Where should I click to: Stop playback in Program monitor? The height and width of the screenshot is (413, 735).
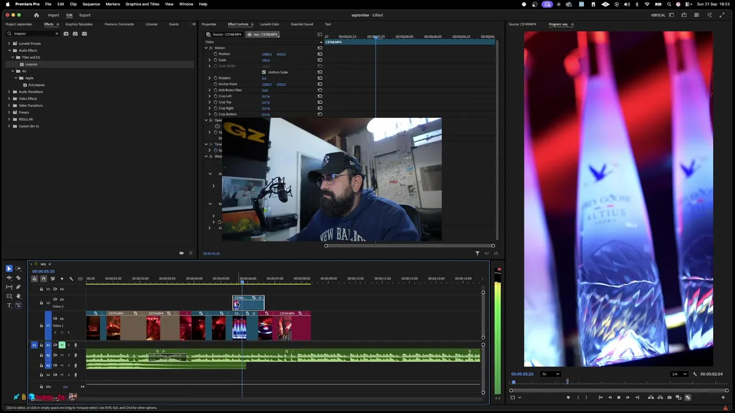tap(618, 397)
